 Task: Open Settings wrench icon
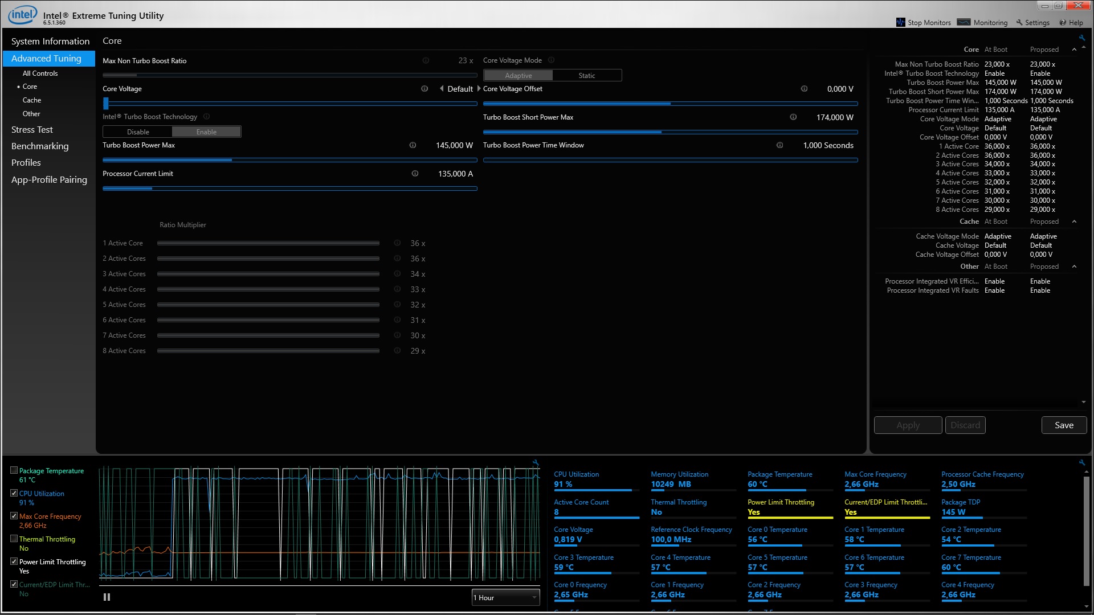[1019, 22]
